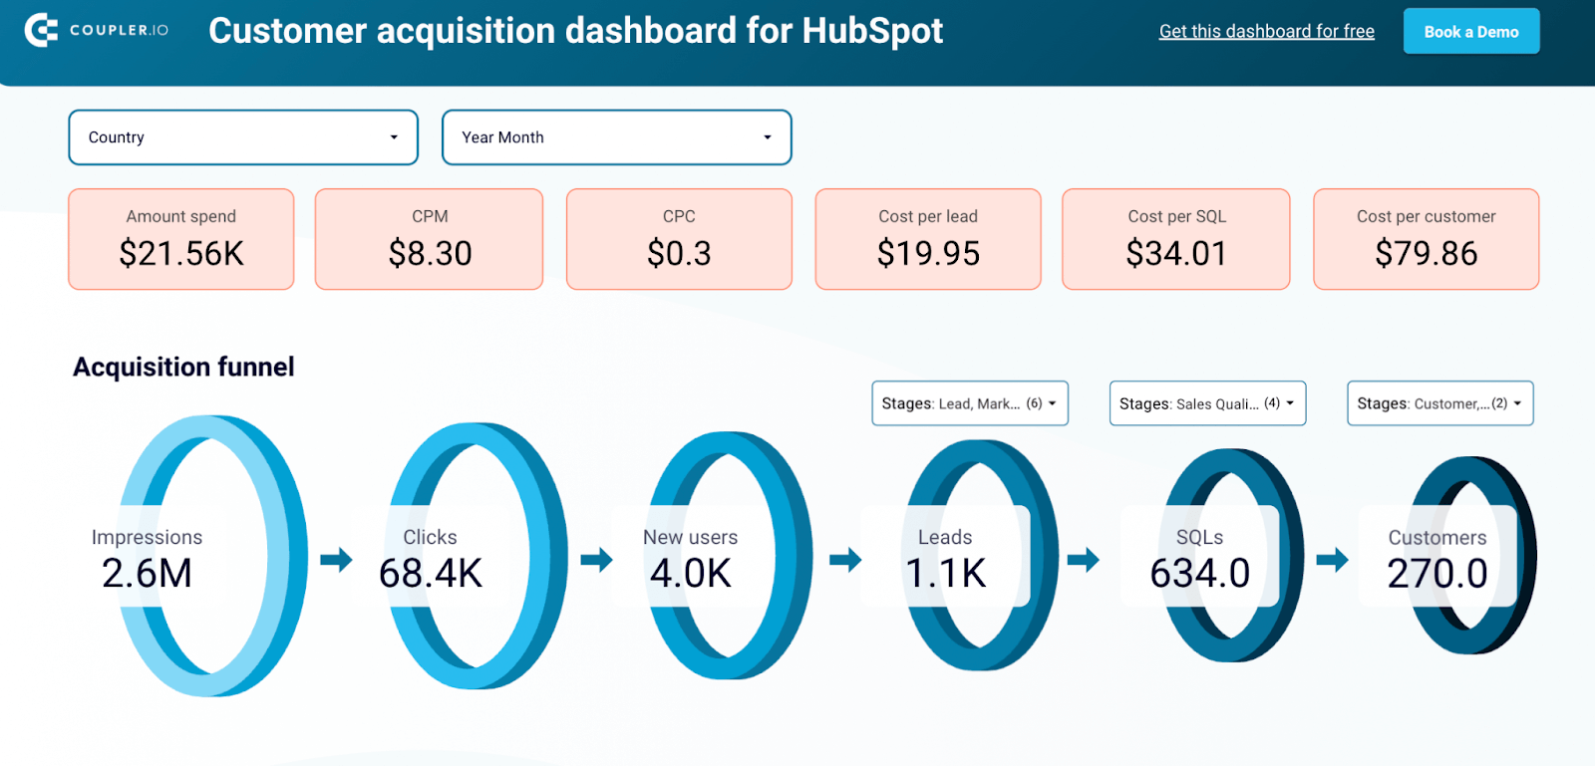Click arrow between Impressions and Clicks
This screenshot has width=1595, height=766.
click(x=336, y=560)
